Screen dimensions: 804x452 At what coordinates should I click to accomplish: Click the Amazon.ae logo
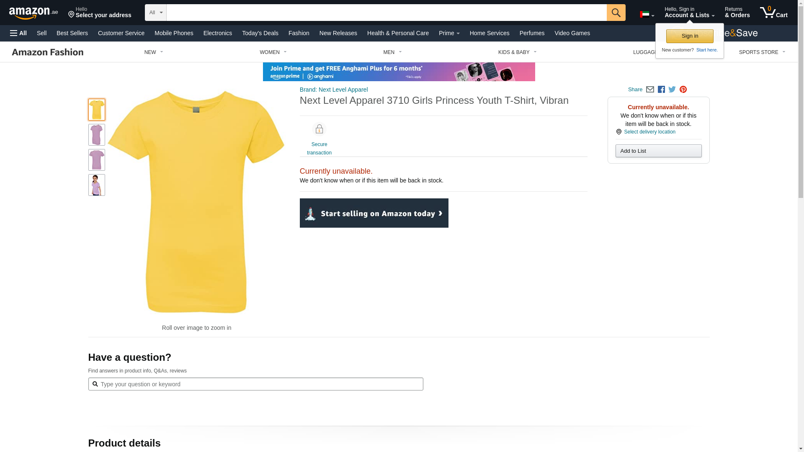coord(33,13)
